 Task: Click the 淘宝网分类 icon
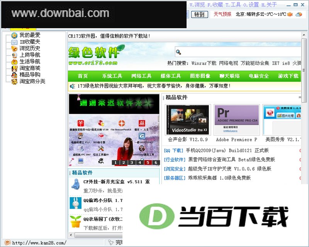(14, 81)
